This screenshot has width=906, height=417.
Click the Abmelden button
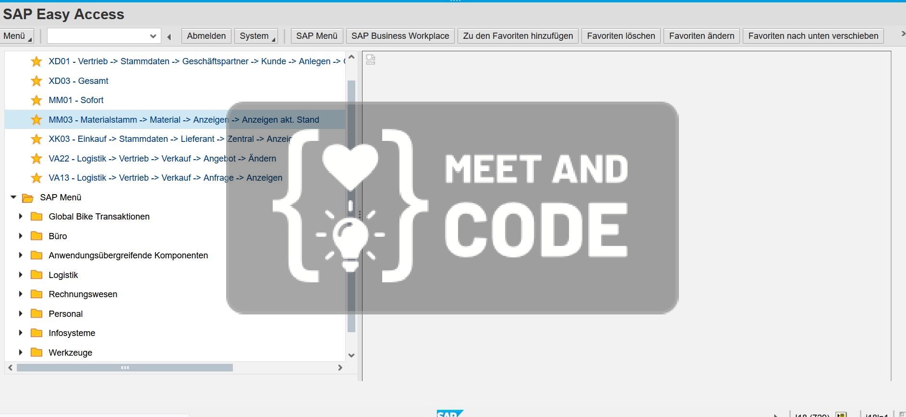[206, 36]
